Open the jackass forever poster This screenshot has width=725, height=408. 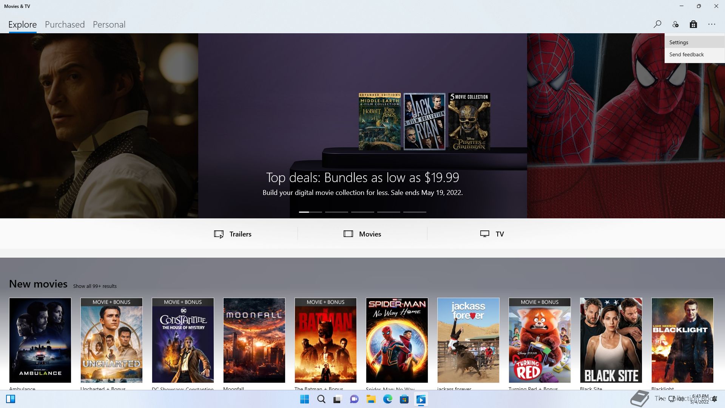coord(468,340)
